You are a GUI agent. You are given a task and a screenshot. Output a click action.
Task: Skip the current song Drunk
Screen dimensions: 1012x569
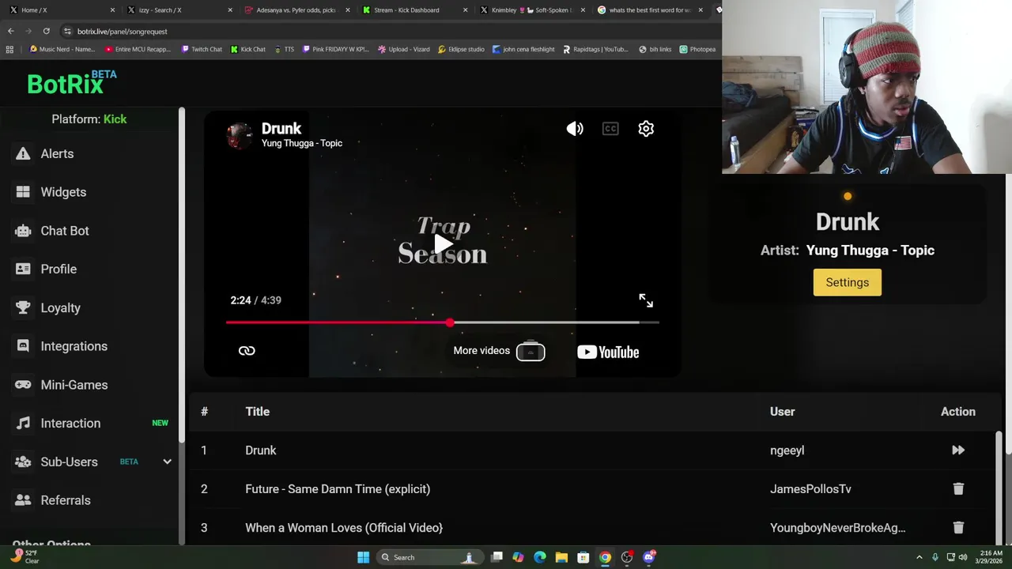[x=958, y=450]
